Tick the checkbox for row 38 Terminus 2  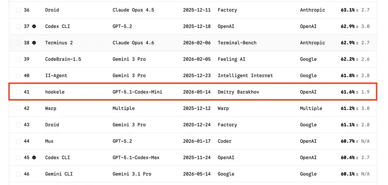18,43
